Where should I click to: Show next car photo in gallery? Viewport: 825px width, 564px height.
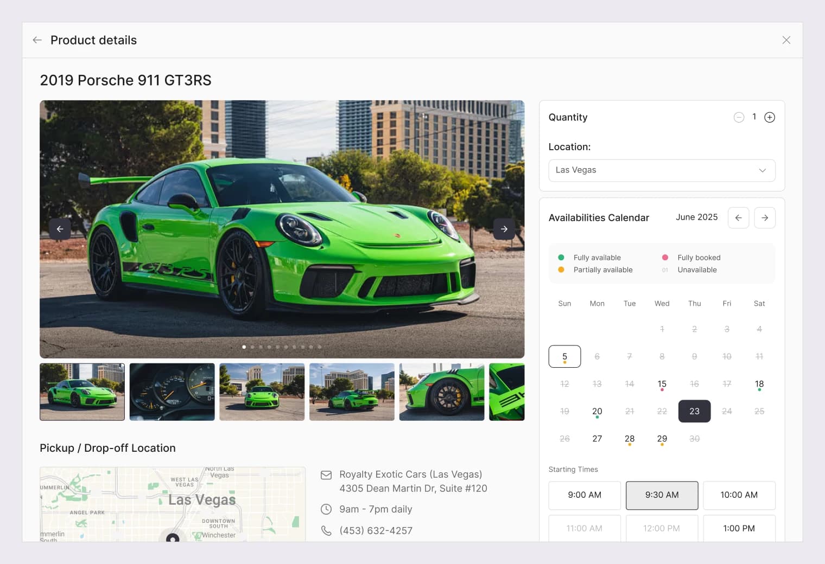(x=504, y=229)
